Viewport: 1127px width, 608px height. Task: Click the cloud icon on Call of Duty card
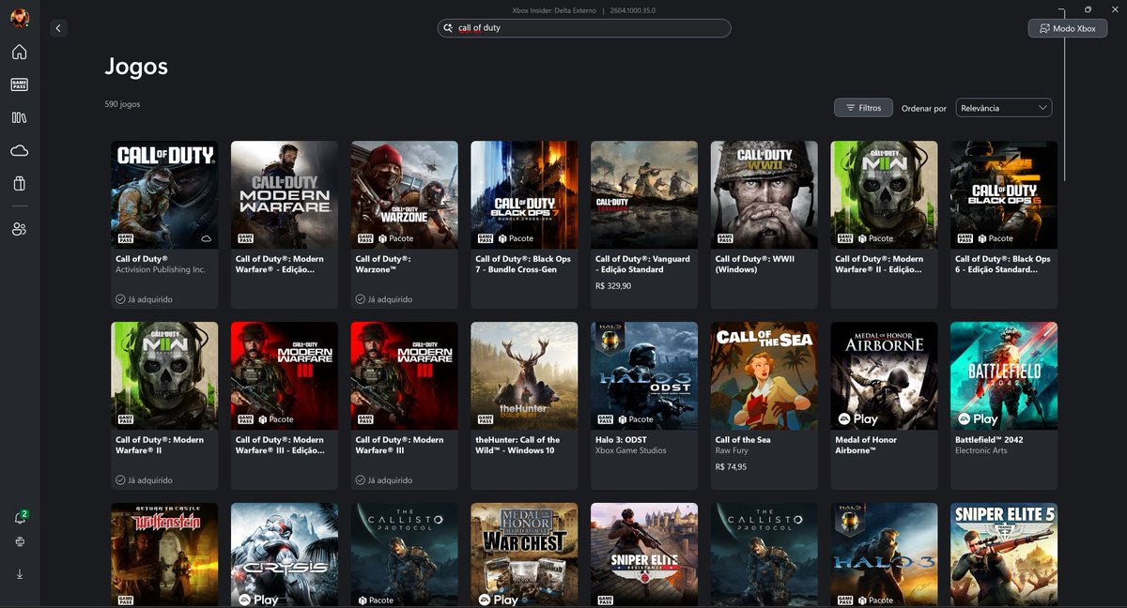206,238
